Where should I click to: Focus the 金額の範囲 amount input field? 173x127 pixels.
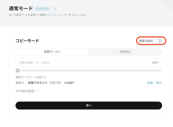pyautogui.click(x=89, y=63)
